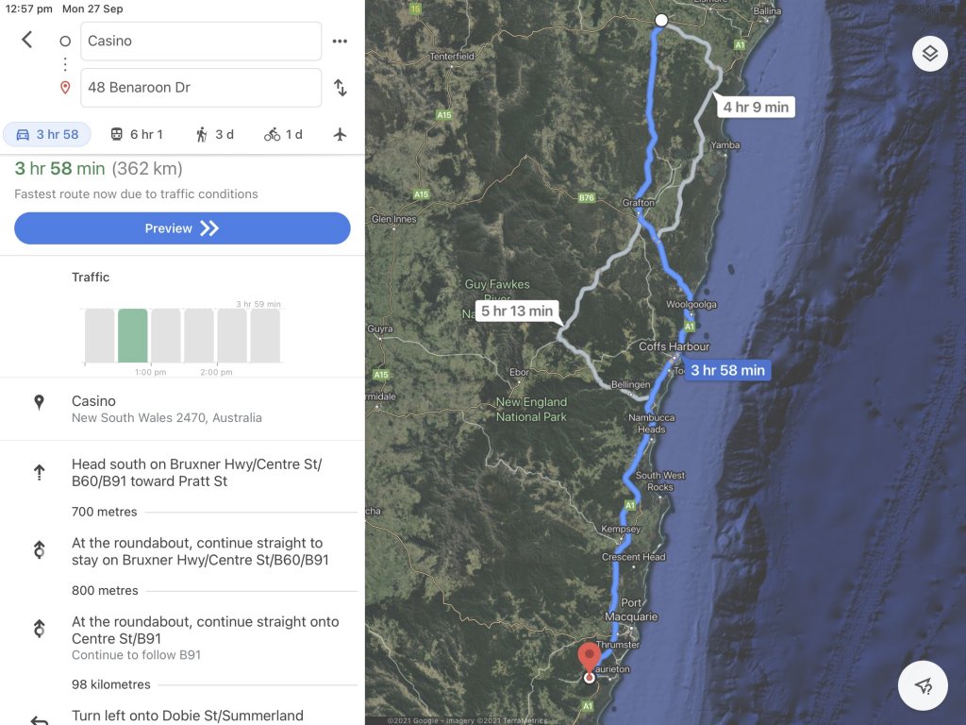Click the red destination pin on map
This screenshot has width=966, height=725.
[x=589, y=658]
